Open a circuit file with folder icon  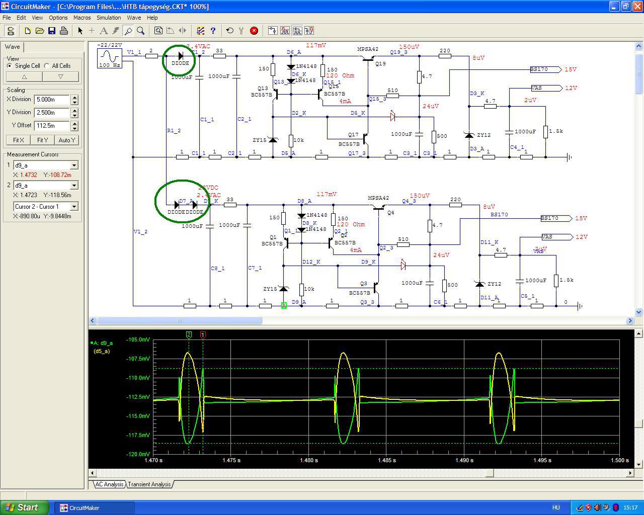(40, 31)
